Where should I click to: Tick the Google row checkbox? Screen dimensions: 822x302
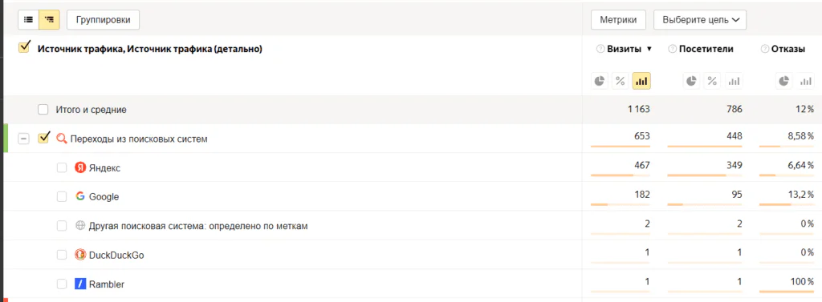[62, 197]
